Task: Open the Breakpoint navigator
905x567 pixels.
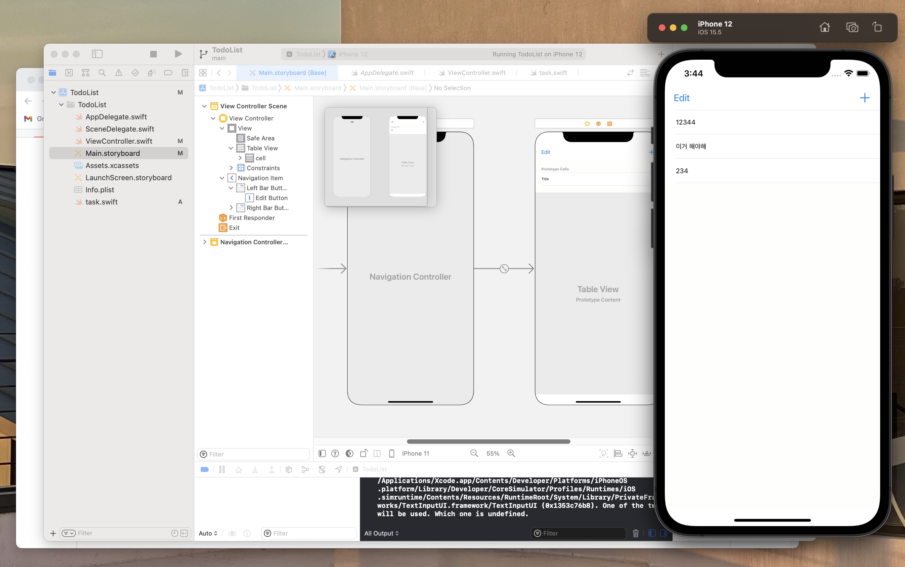Action: click(x=168, y=72)
